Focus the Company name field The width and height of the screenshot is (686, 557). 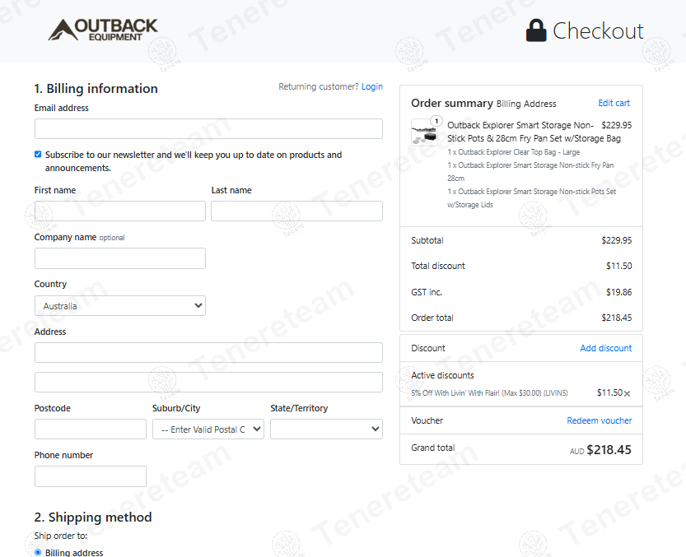[x=120, y=258]
